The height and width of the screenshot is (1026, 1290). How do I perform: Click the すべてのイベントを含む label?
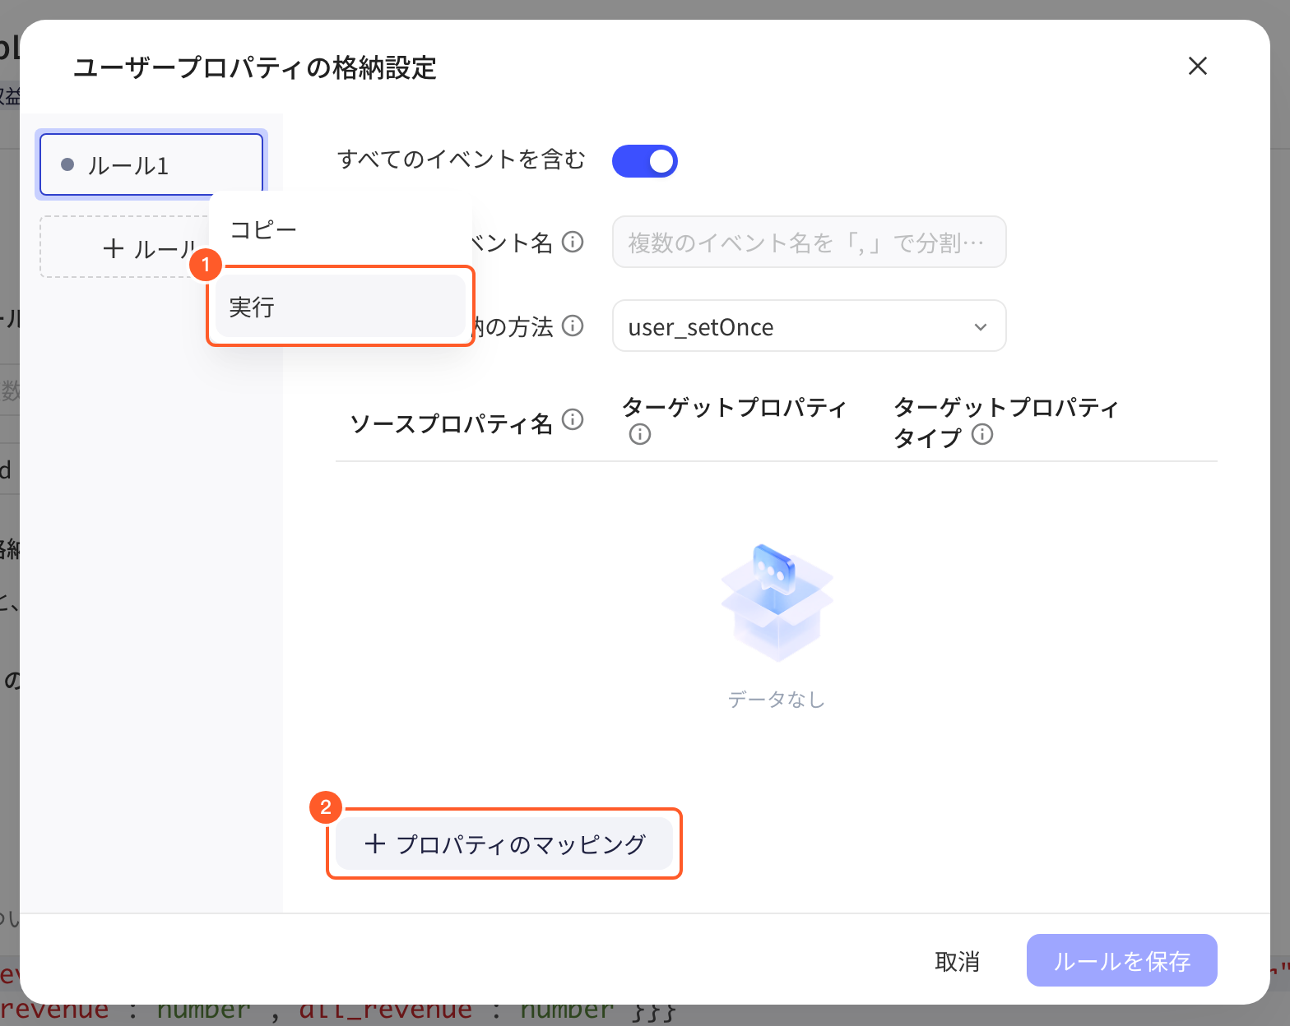pyautogui.click(x=462, y=159)
